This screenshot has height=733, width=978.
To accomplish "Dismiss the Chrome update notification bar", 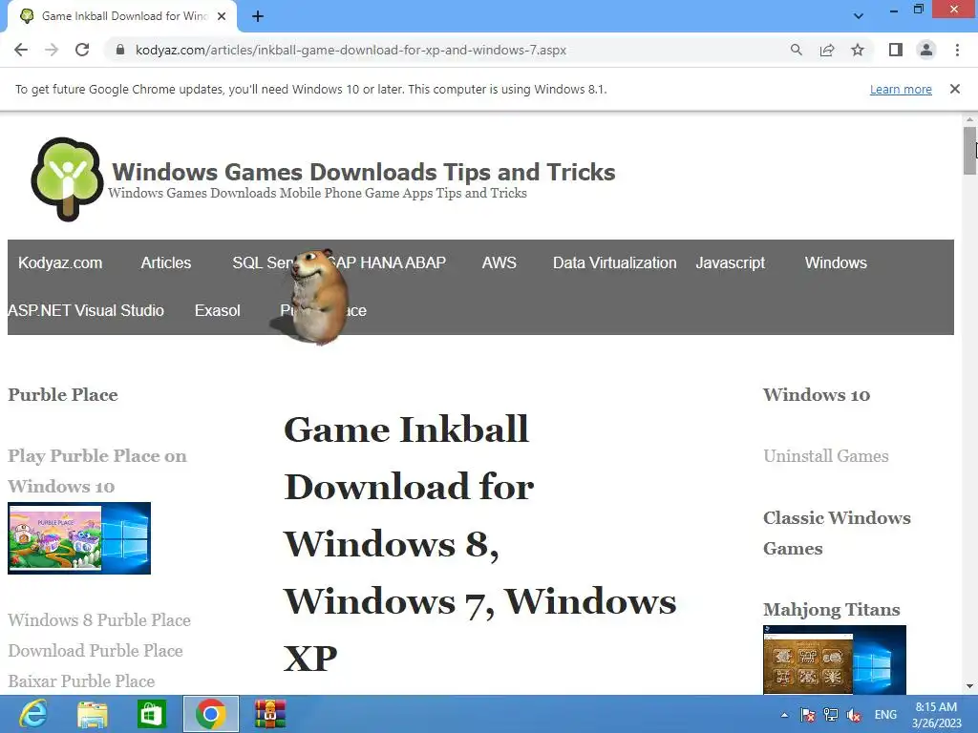I will click(954, 89).
